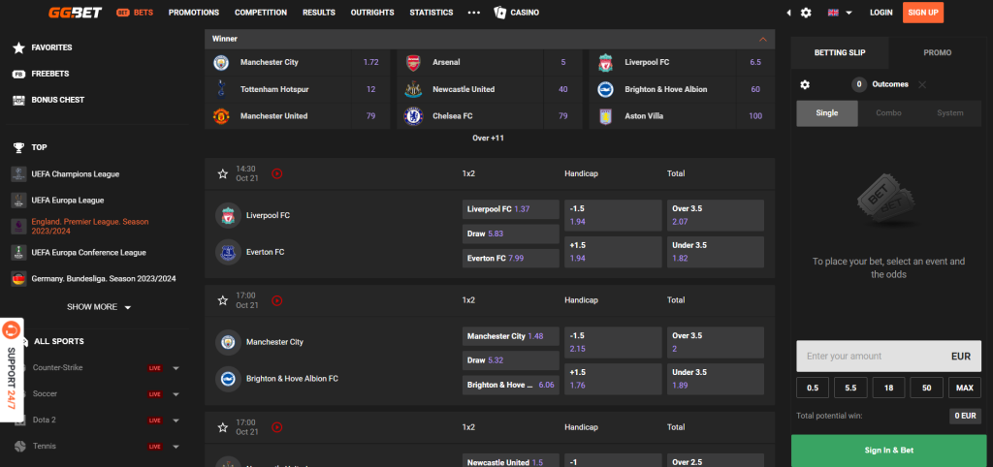Open the three-dots more menu
The width and height of the screenshot is (993, 467).
coord(473,13)
